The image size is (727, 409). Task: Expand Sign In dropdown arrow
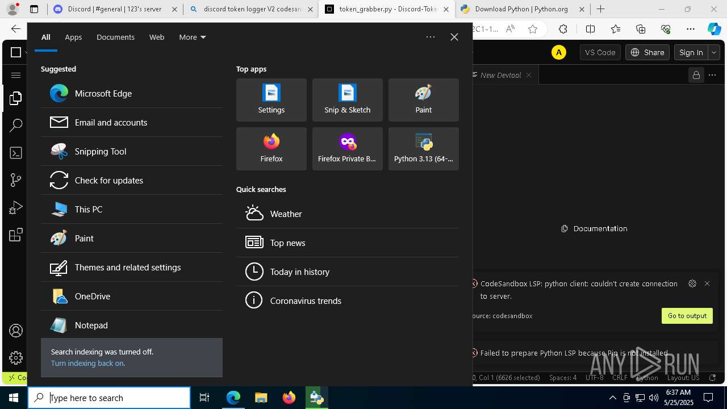pyautogui.click(x=714, y=52)
